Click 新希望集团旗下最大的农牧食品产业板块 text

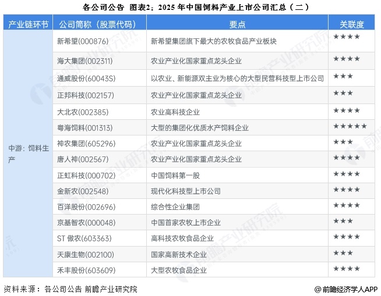coord(214,41)
